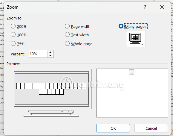Select the 100% zoom option
The width and height of the screenshot is (173, 136).
pos(13,35)
